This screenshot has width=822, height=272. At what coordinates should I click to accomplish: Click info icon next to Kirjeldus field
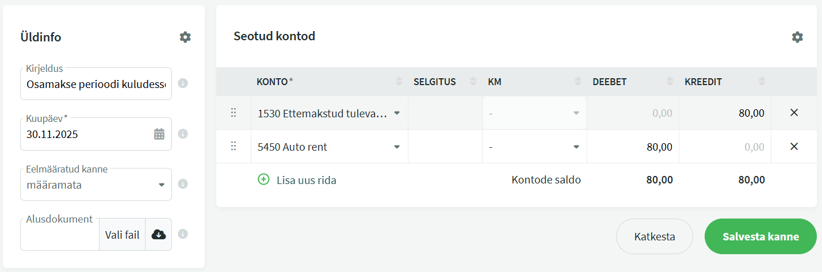(183, 83)
